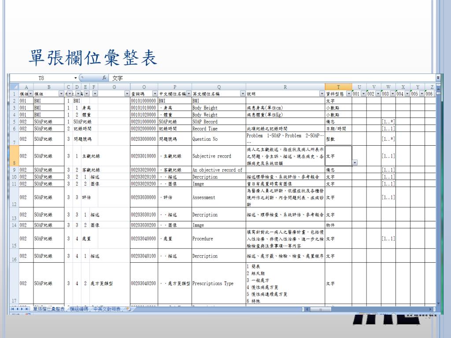Click the horizontal scrollbar right arrow

(x=431, y=309)
